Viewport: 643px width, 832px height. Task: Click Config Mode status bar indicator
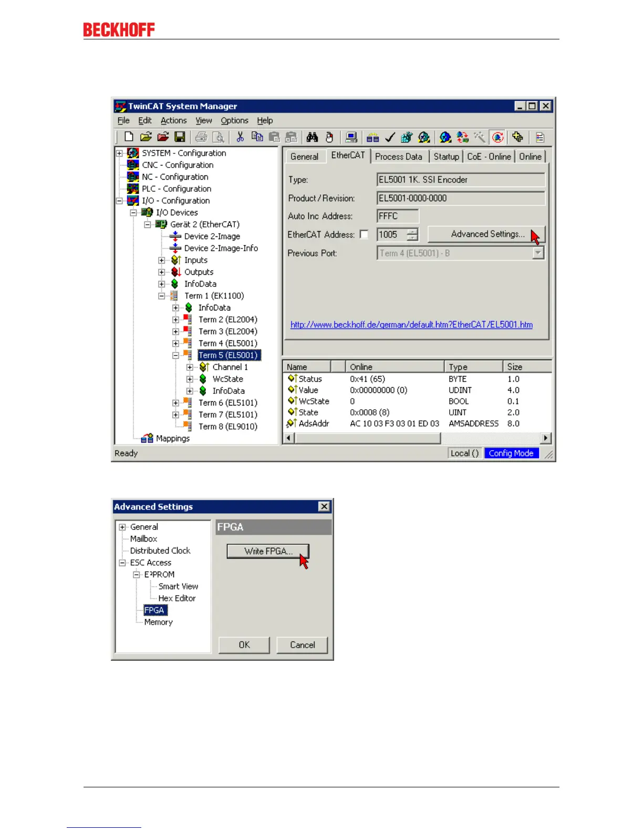pos(511,453)
